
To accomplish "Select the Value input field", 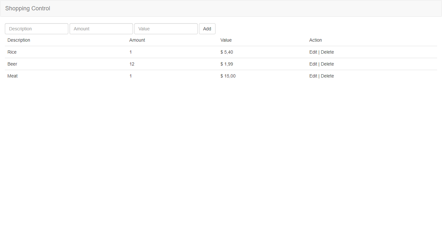I will click(166, 29).
